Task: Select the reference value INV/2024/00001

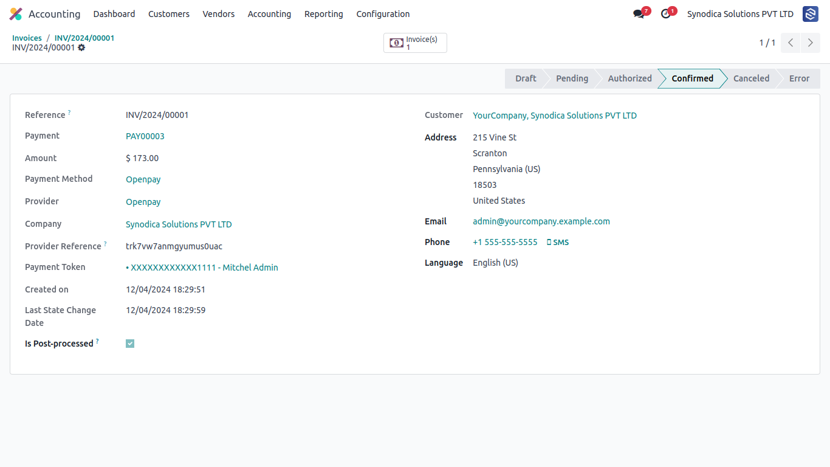Action: pos(157,115)
